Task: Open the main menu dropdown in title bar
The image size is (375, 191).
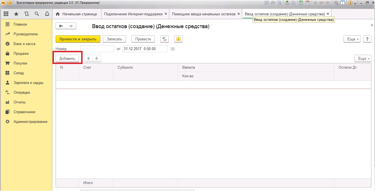Action: coord(10,3)
